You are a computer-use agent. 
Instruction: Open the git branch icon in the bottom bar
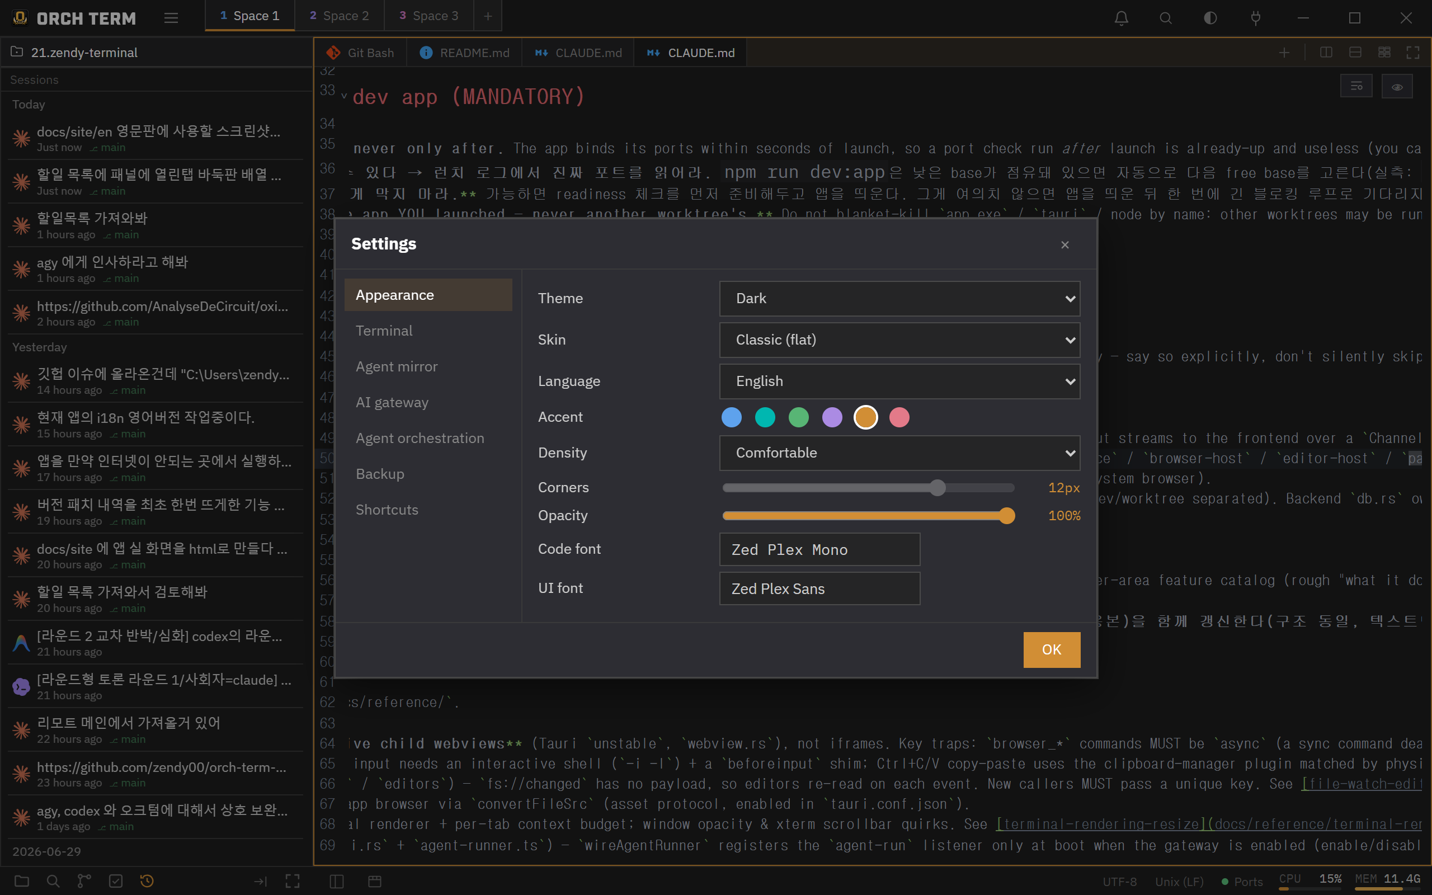[84, 881]
